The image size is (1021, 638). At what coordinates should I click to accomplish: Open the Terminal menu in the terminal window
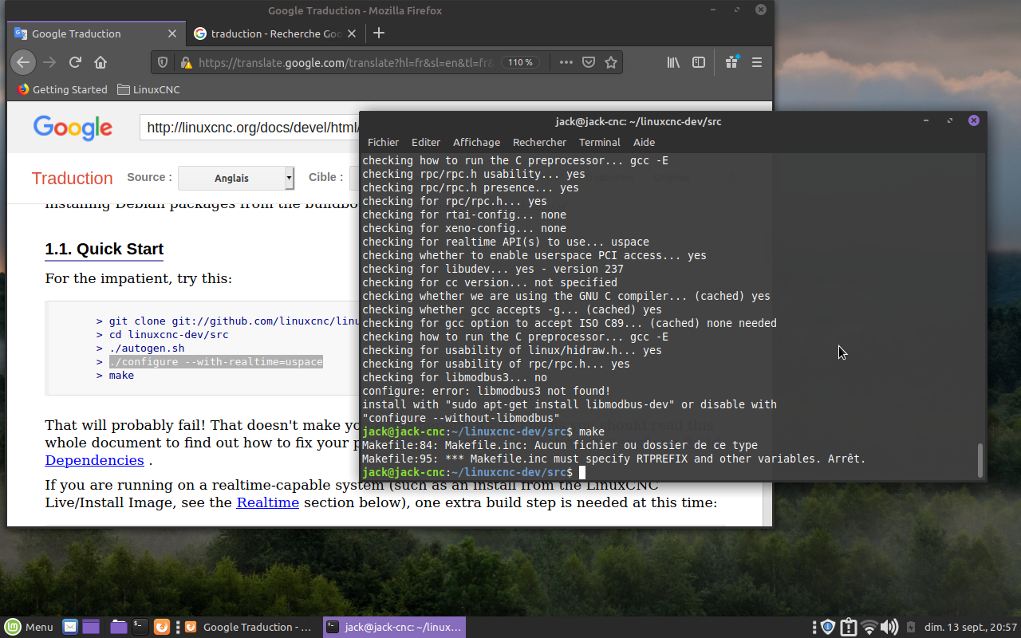point(600,142)
